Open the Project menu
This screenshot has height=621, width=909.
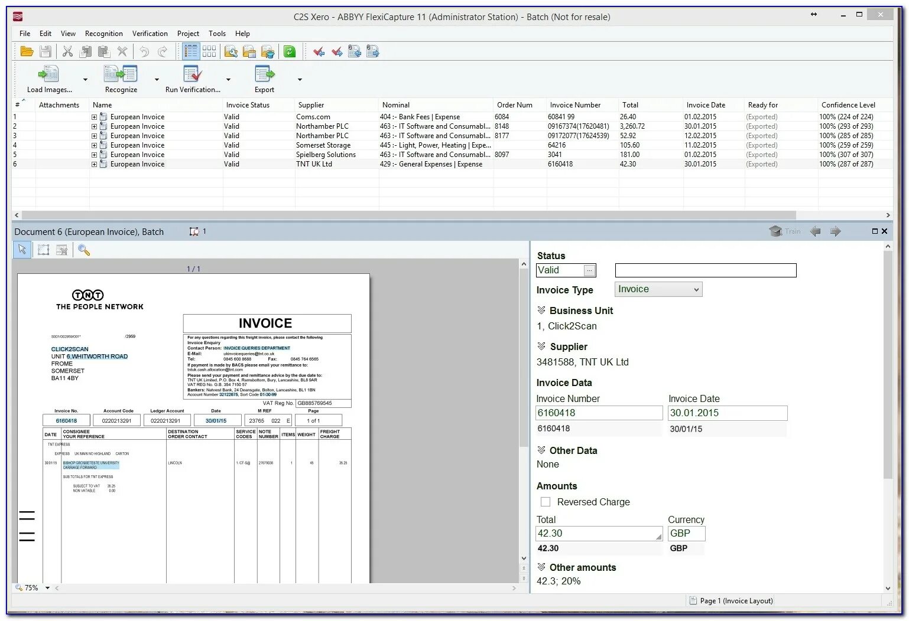188,34
